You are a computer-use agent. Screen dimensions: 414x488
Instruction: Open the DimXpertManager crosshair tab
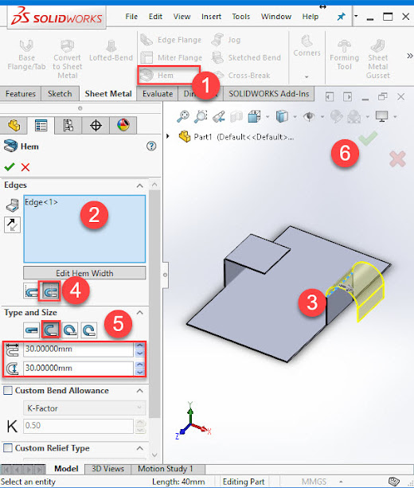(x=96, y=126)
